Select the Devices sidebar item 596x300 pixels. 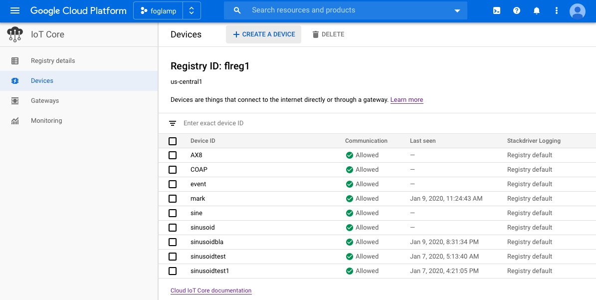[x=79, y=80]
